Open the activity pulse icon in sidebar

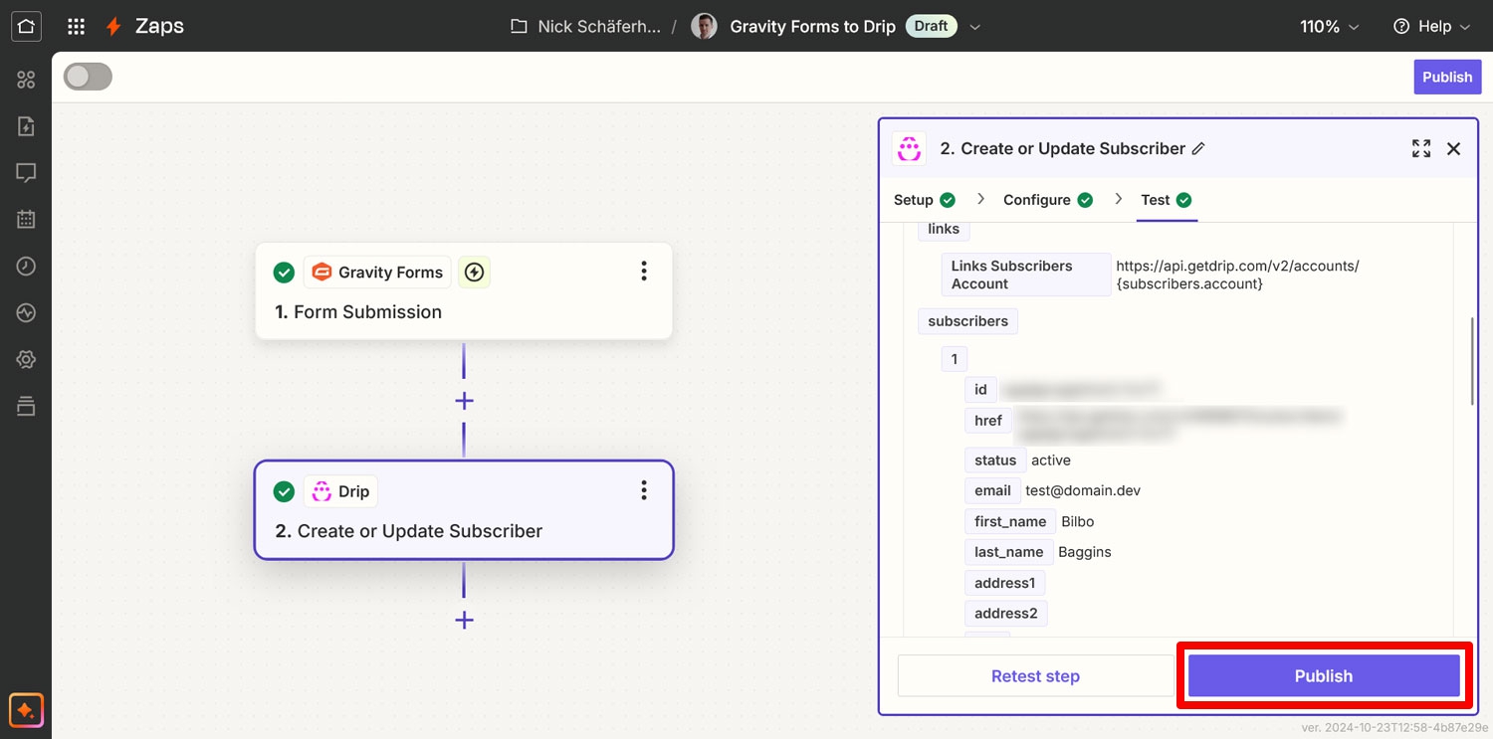[x=26, y=313]
